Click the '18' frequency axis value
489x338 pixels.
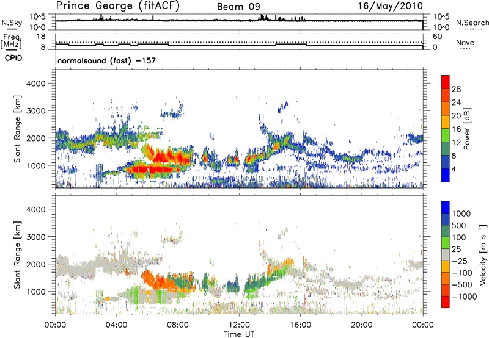pos(41,37)
